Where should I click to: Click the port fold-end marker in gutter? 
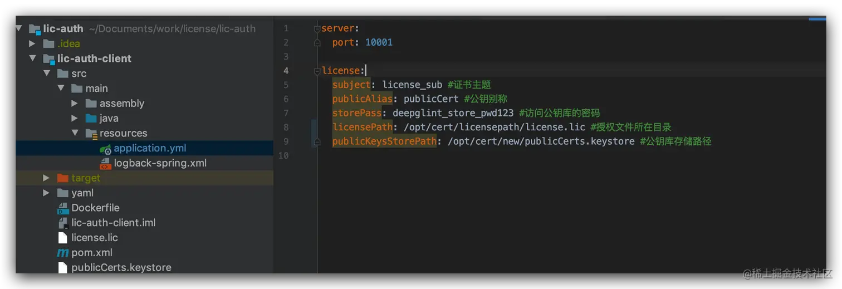coord(317,42)
